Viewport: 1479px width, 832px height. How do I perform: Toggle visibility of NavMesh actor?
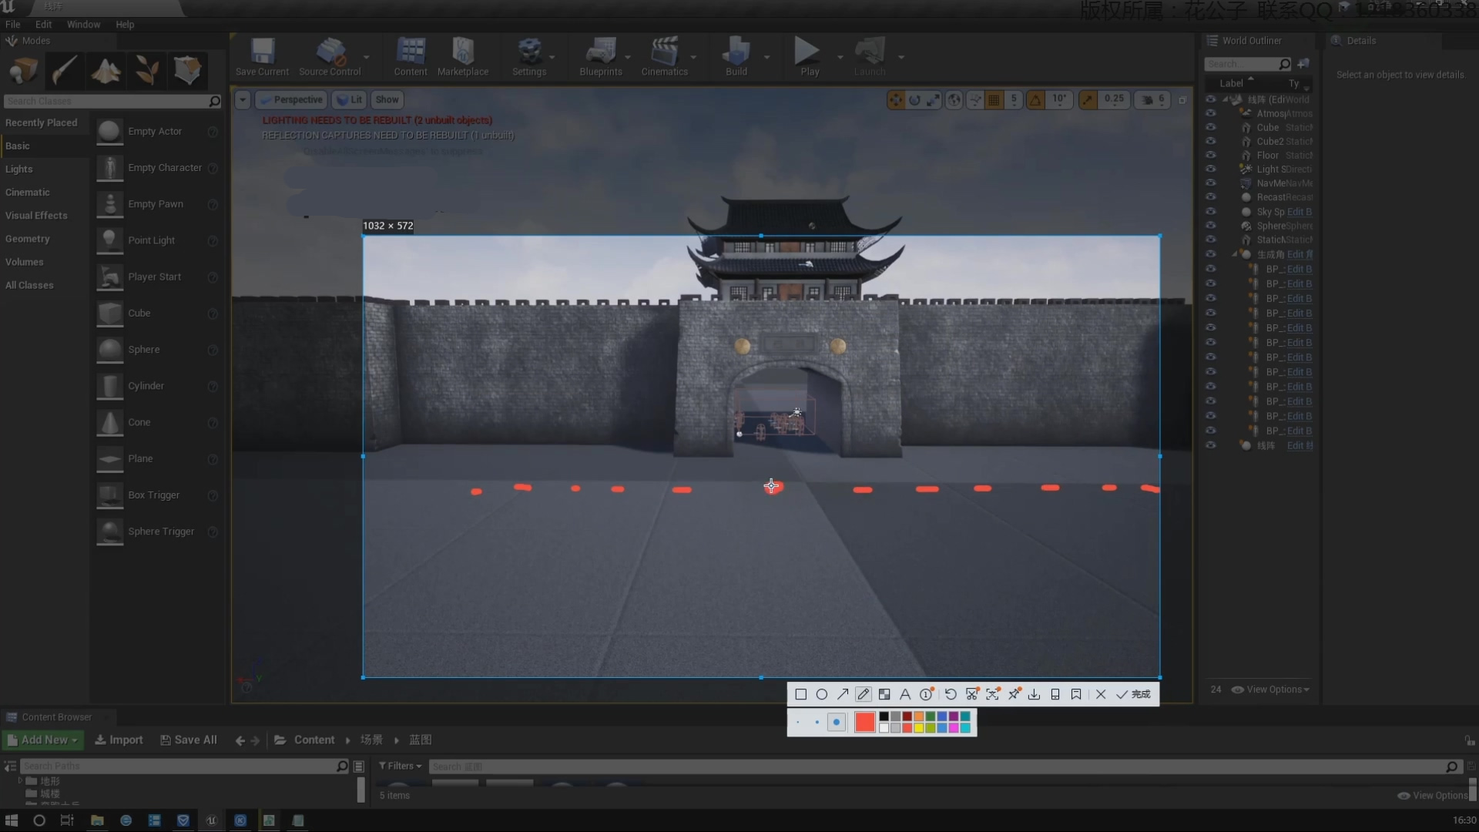click(x=1210, y=183)
